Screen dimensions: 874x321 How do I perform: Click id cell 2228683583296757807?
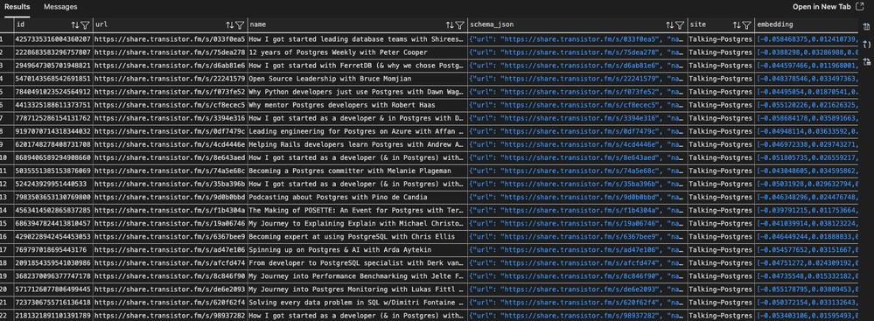coord(52,52)
